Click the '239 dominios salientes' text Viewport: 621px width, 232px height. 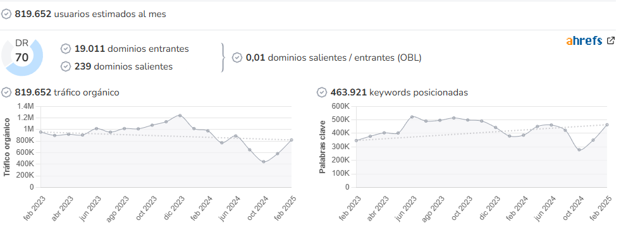[x=123, y=66]
